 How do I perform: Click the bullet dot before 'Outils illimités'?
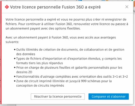click(x=15, y=50)
